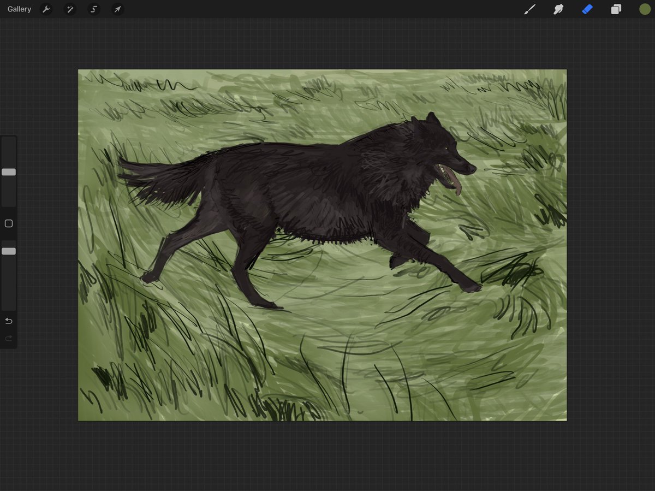
Task: Open the Layers panel
Action: pyautogui.click(x=616, y=9)
